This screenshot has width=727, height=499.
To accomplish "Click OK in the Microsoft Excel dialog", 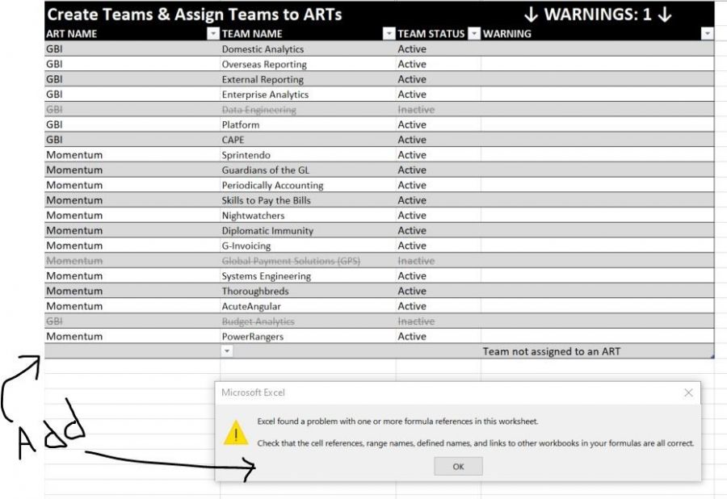I will (x=458, y=466).
